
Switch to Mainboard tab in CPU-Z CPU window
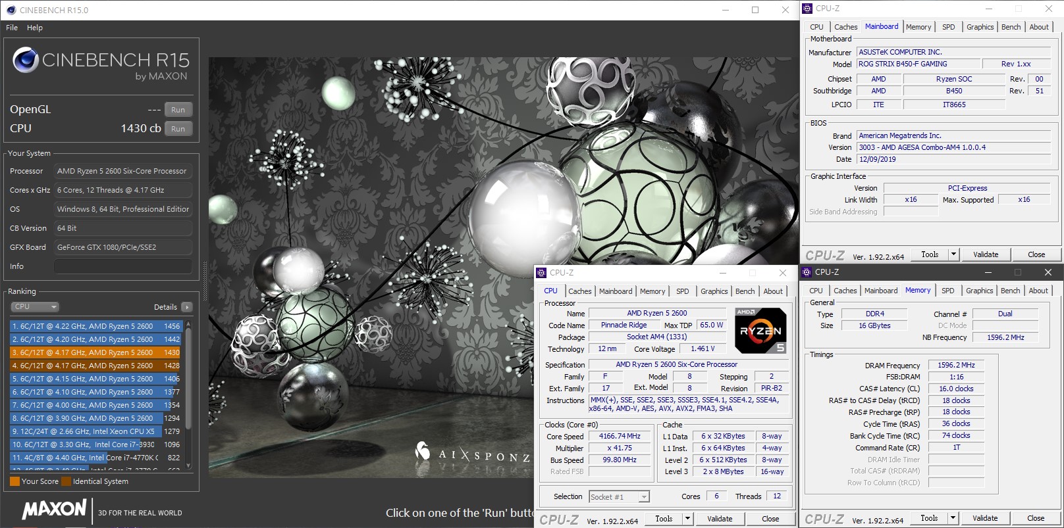coord(616,291)
